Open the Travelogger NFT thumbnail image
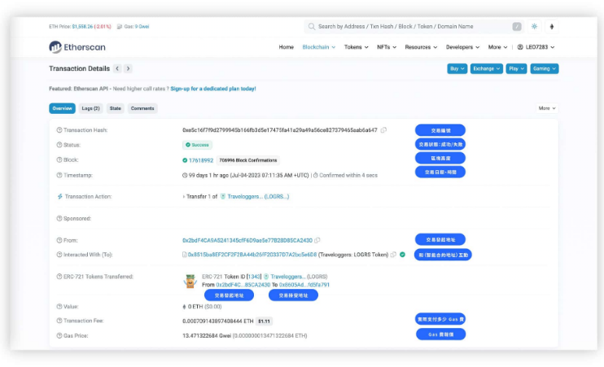The height and width of the screenshot is (367, 604). 190,281
